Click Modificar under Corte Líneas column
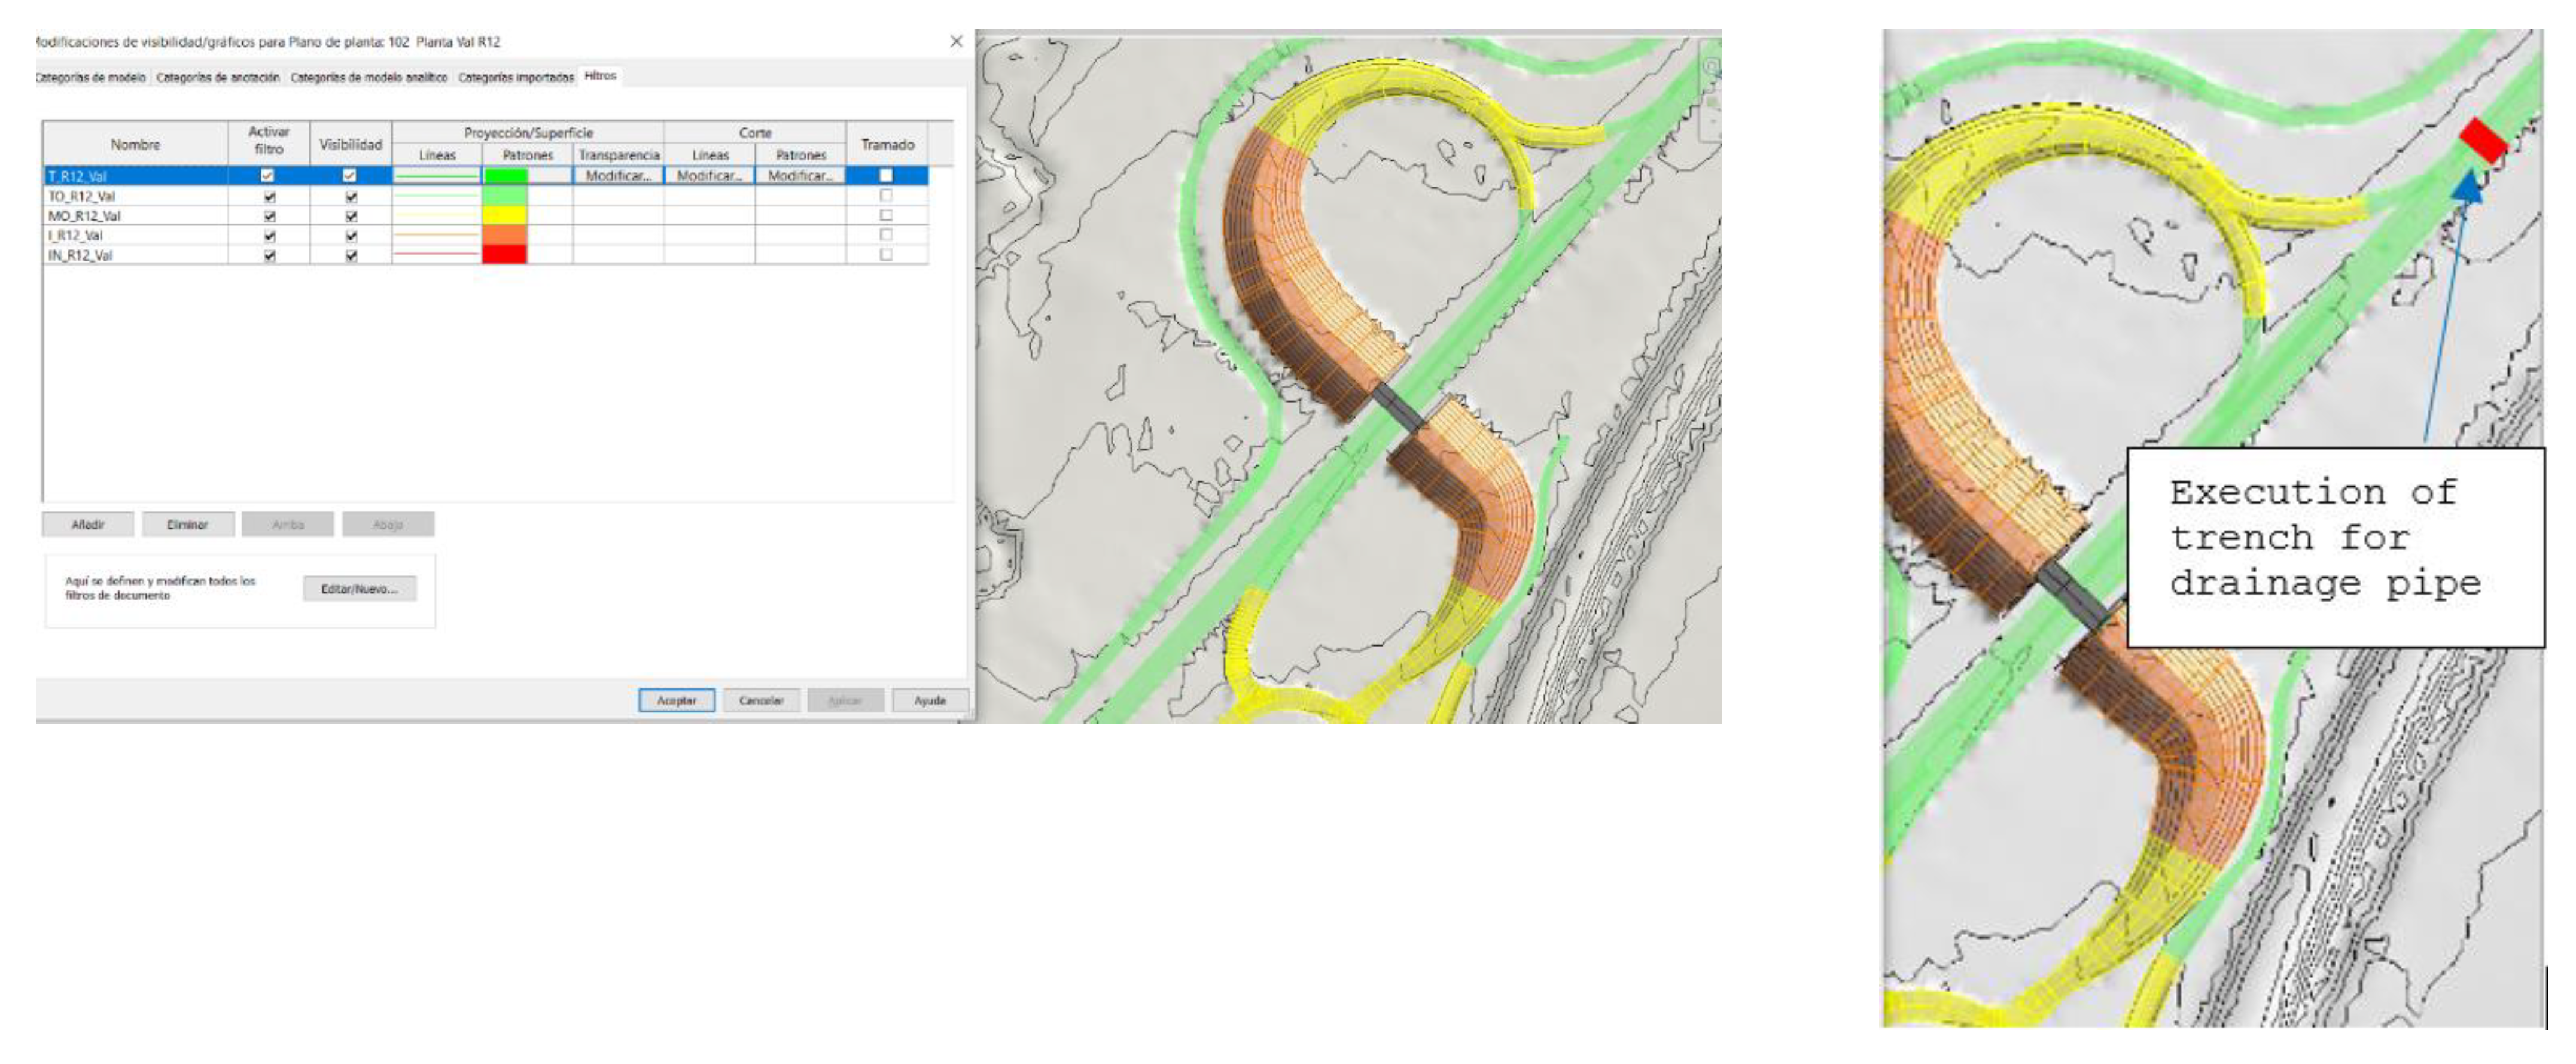The height and width of the screenshot is (1064, 2576). tap(709, 176)
